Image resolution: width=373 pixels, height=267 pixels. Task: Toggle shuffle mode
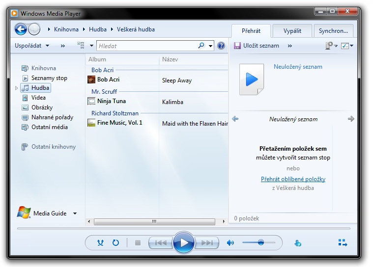point(100,243)
